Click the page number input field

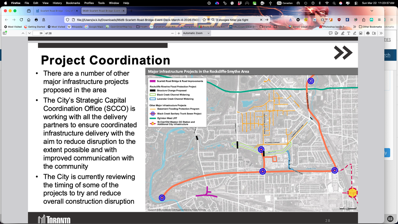[x=38, y=33]
